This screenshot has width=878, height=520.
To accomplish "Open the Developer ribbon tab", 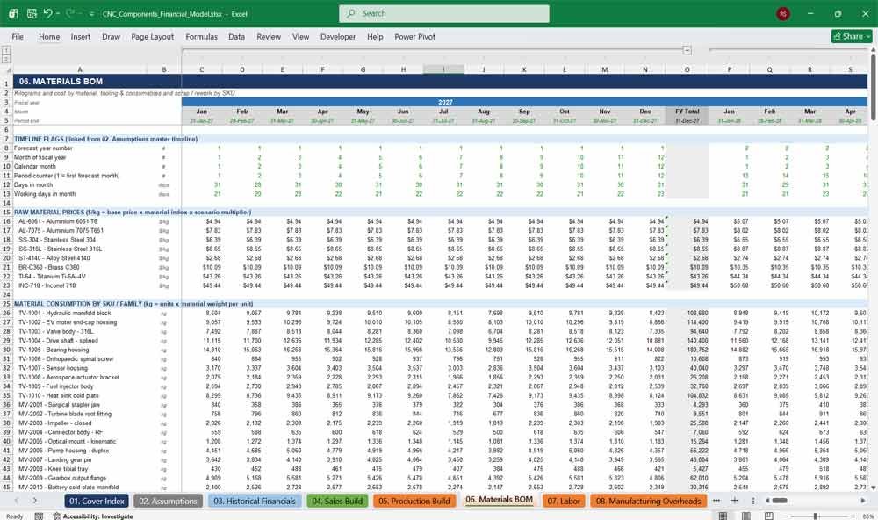I will [x=338, y=36].
